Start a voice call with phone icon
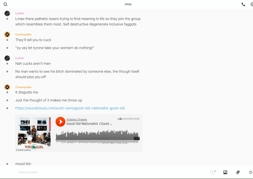The height and width of the screenshot is (179, 253). click(243, 4)
